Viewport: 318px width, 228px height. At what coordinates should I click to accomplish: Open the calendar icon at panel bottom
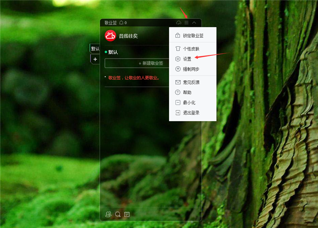pyautogui.click(x=127, y=214)
